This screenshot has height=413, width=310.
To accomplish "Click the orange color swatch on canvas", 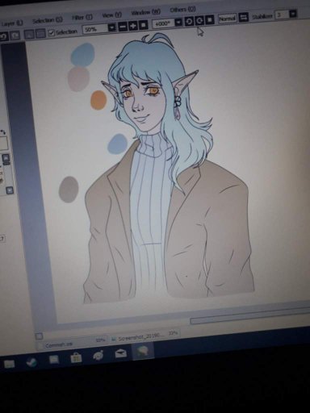I will (x=98, y=100).
